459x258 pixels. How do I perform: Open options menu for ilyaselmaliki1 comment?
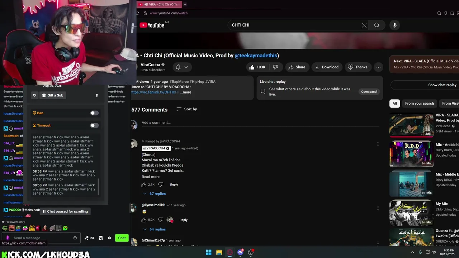(378, 208)
